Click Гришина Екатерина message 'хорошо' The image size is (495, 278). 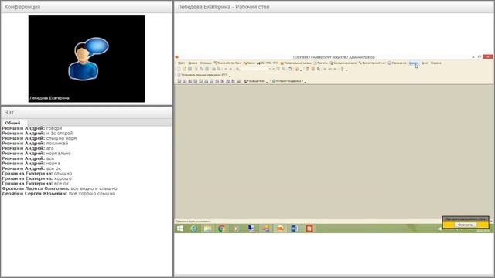click(x=63, y=178)
